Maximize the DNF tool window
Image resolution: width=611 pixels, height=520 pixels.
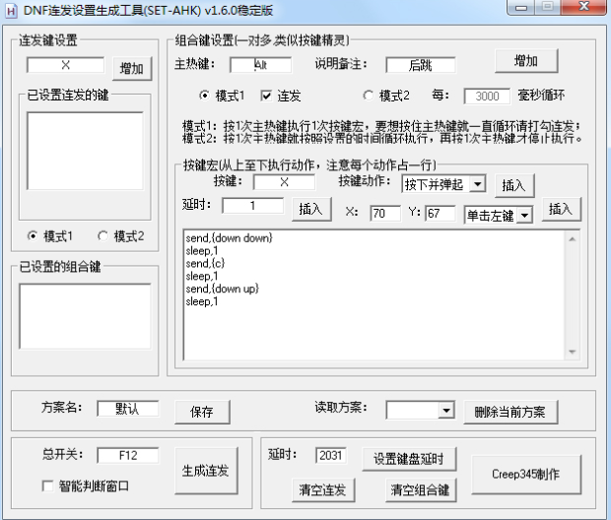[548, 7]
